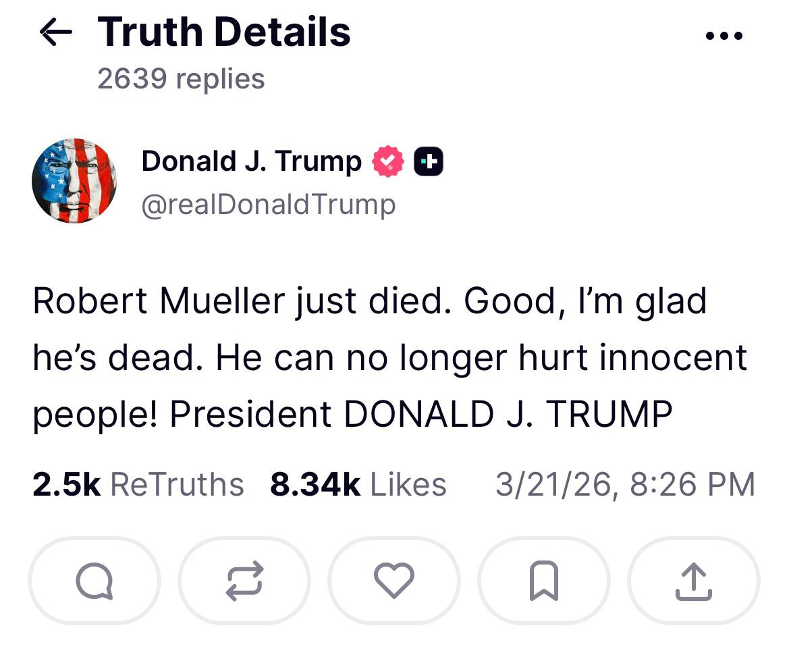Click the red verified checkmark badge

388,162
